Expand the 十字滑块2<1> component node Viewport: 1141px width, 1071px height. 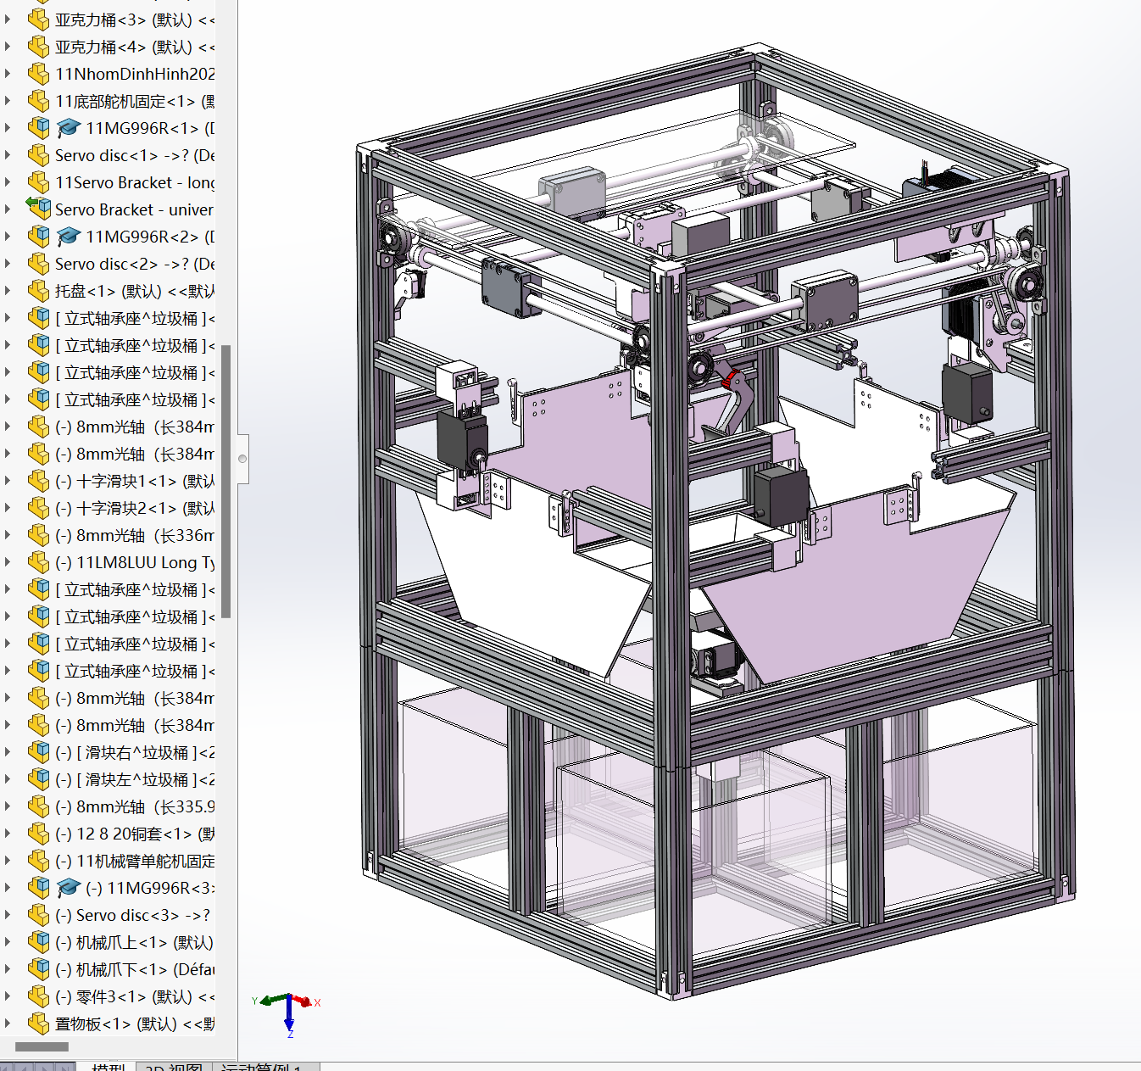click(8, 508)
